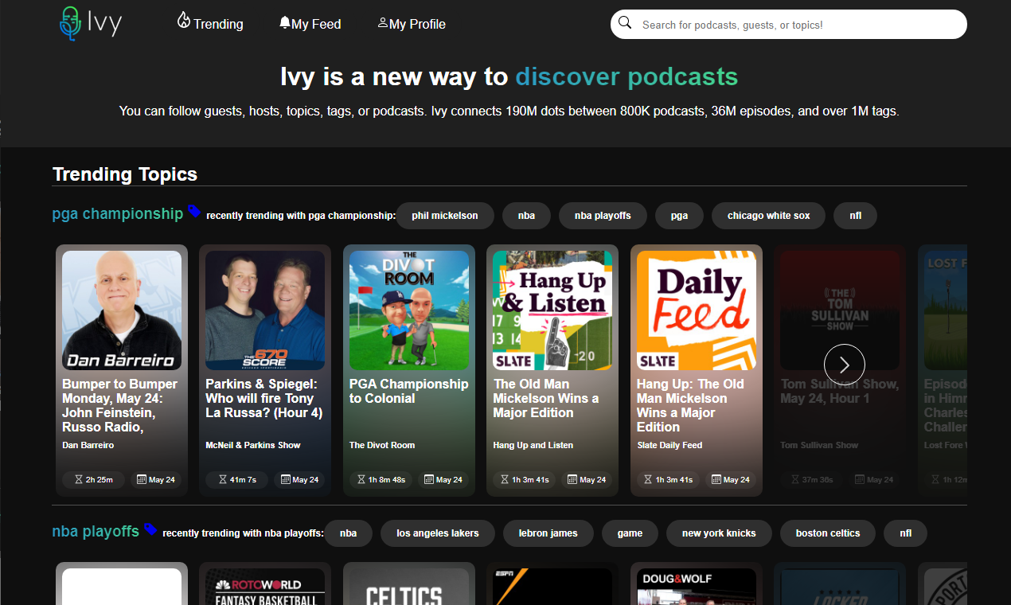1011x605 pixels.
Task: Click the Ivy microphone logo
Action: (72, 22)
